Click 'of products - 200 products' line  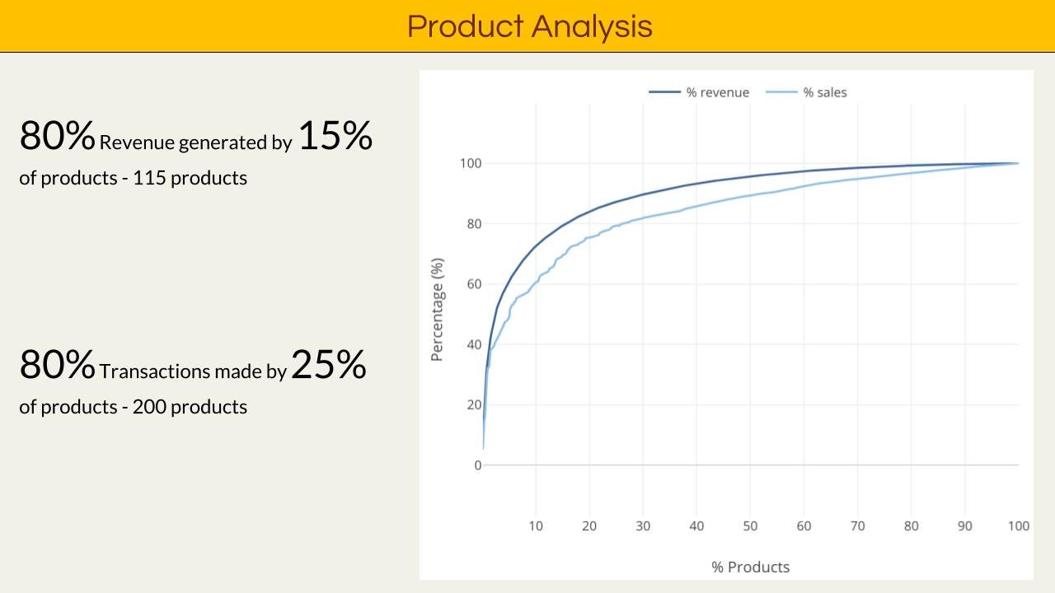point(134,407)
